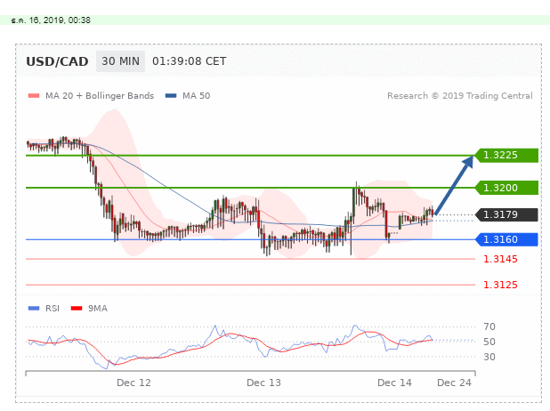Click the 9MA legend label
The height and width of the screenshot is (411, 550).
click(x=98, y=308)
